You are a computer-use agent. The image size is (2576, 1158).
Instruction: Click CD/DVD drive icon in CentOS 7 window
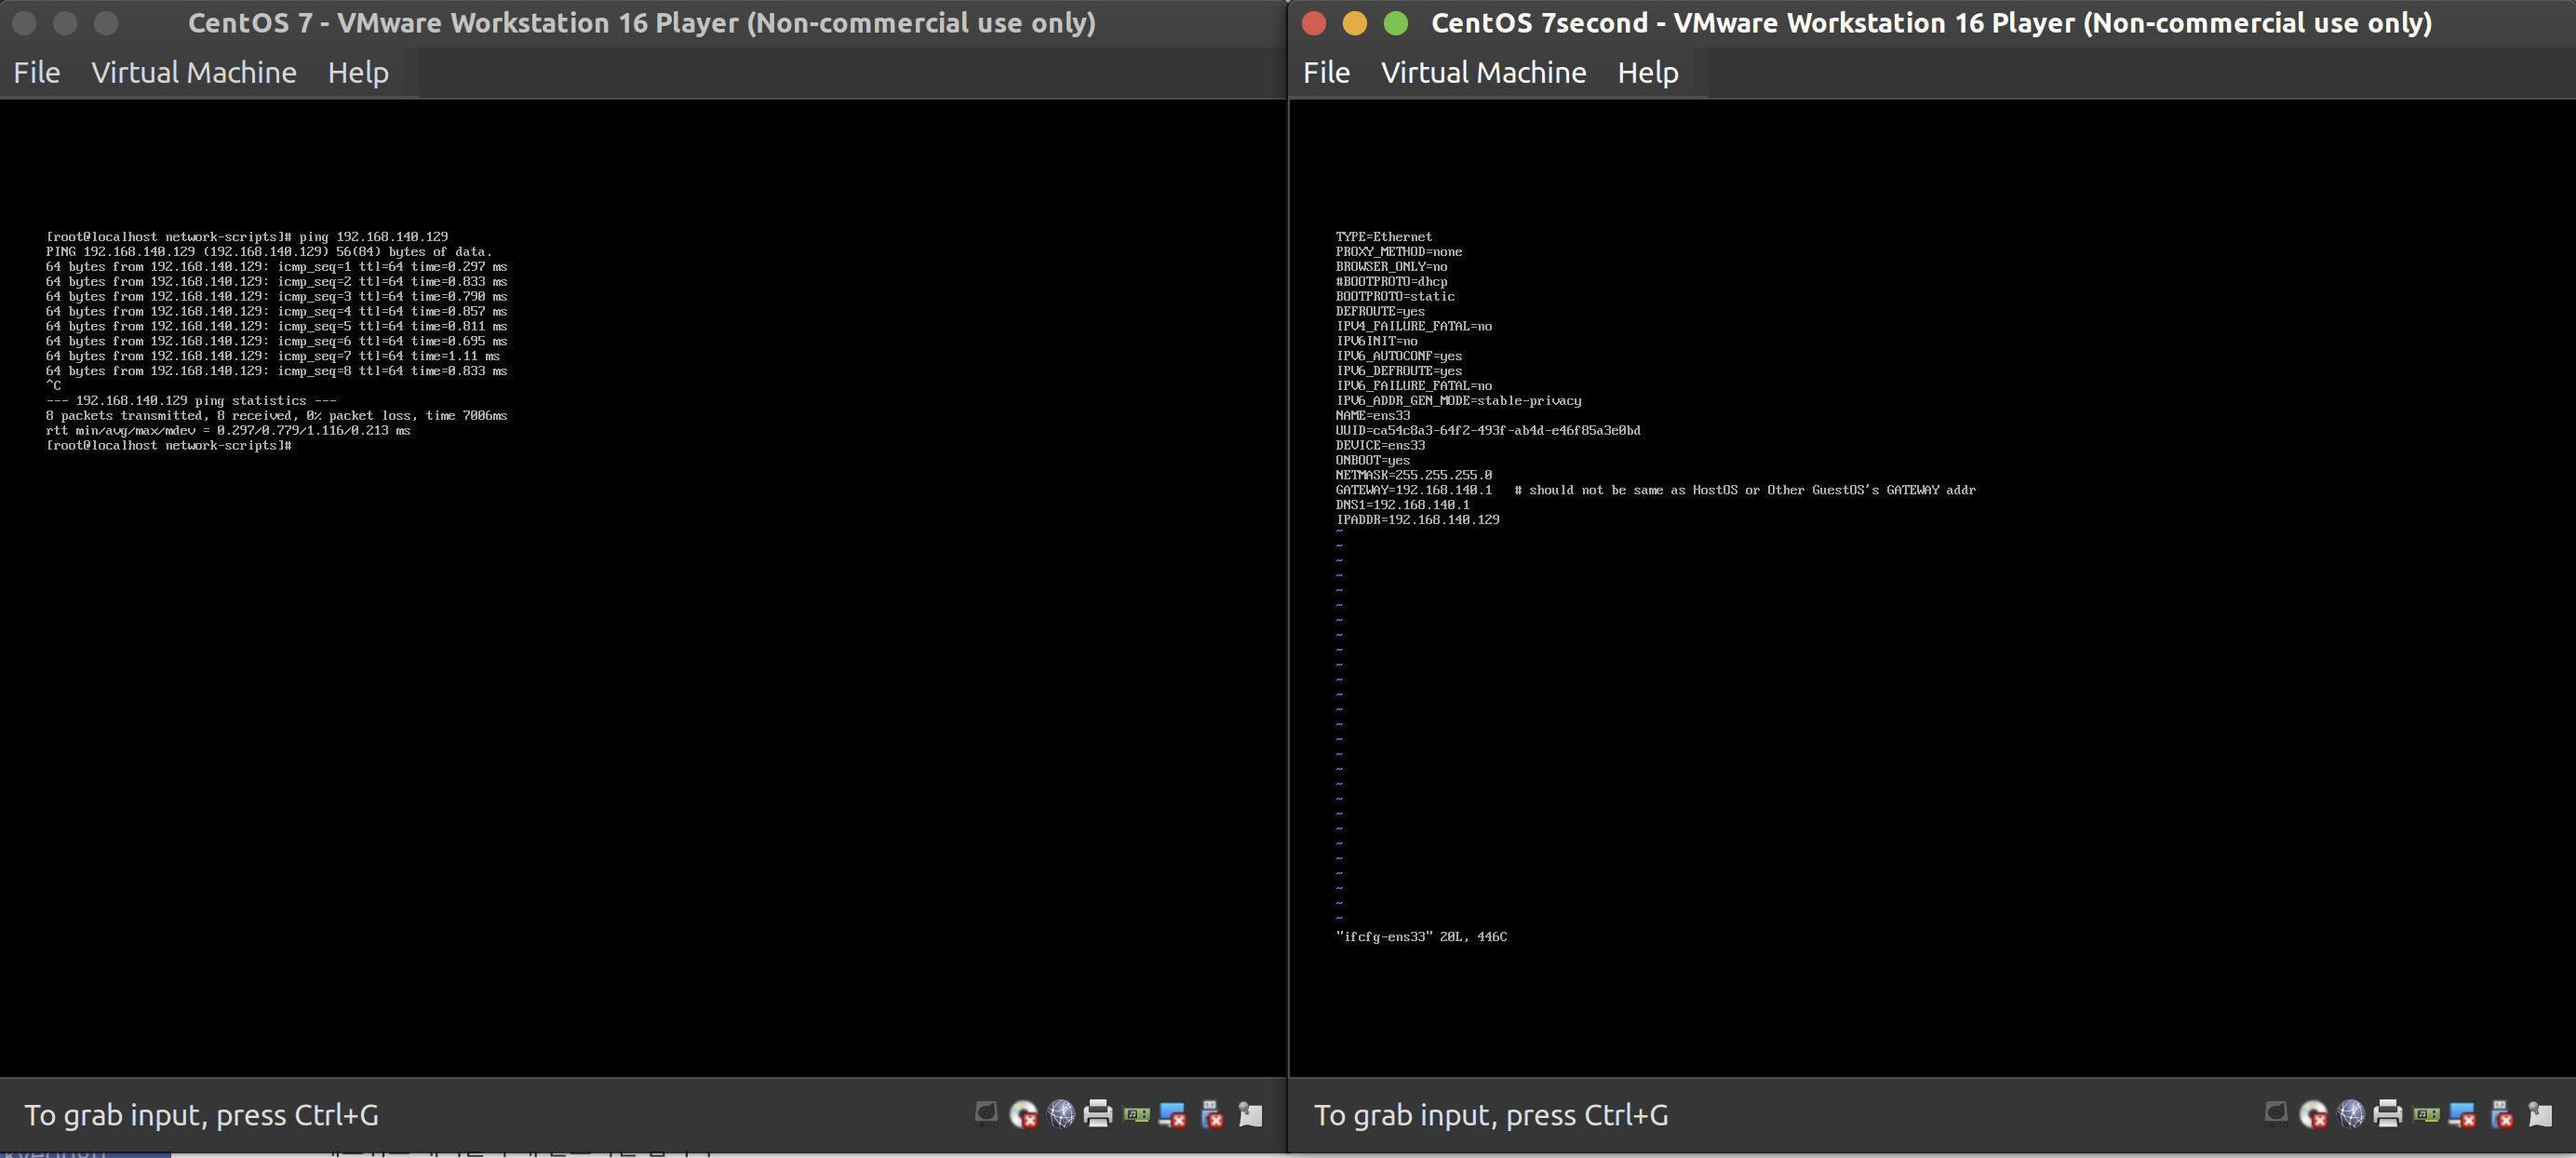(x=1023, y=1113)
